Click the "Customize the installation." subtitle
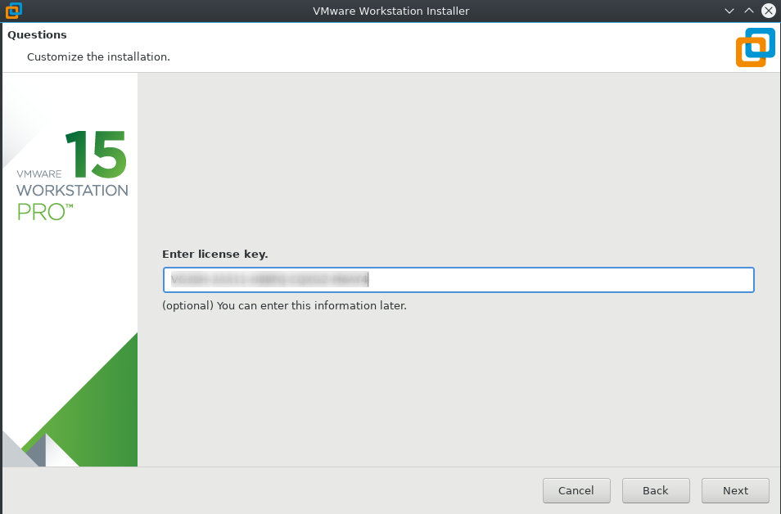 (98, 57)
